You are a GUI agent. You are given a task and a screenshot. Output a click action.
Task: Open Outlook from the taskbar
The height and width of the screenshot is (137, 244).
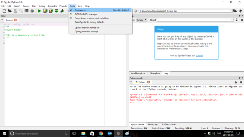(110, 134)
